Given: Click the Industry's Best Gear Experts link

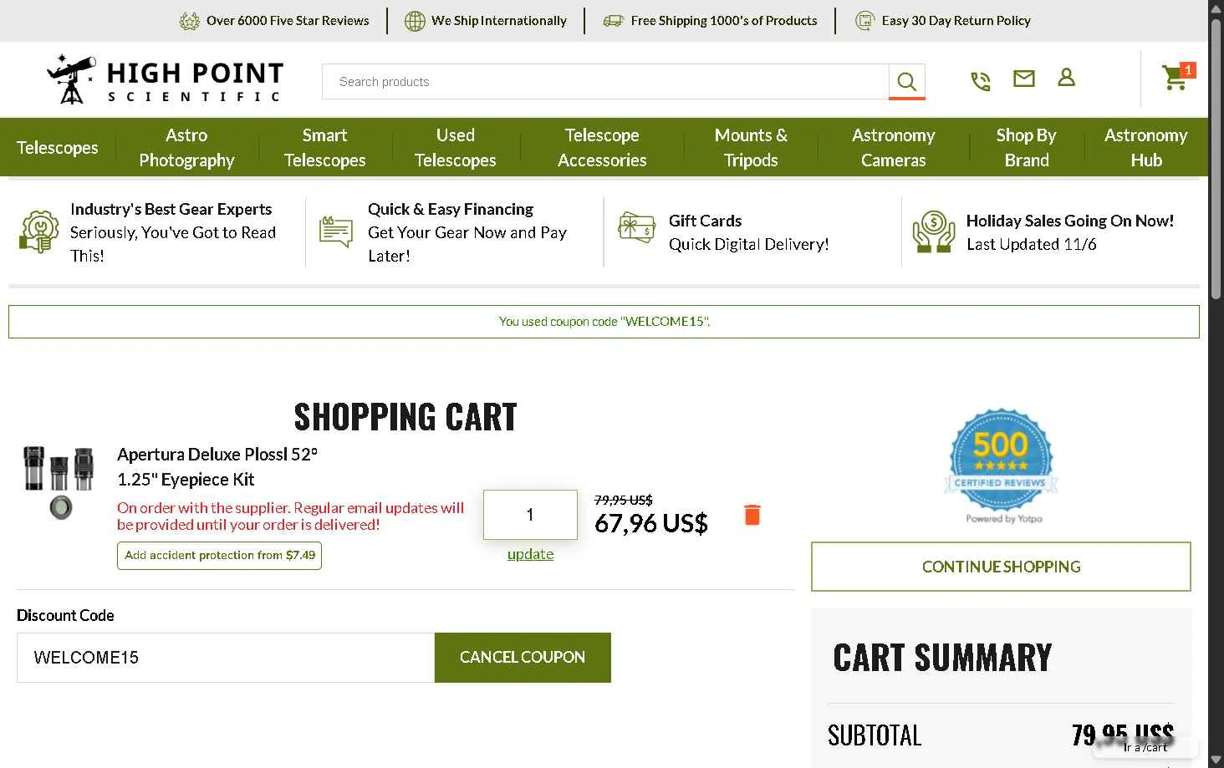Looking at the screenshot, I should coord(171,209).
